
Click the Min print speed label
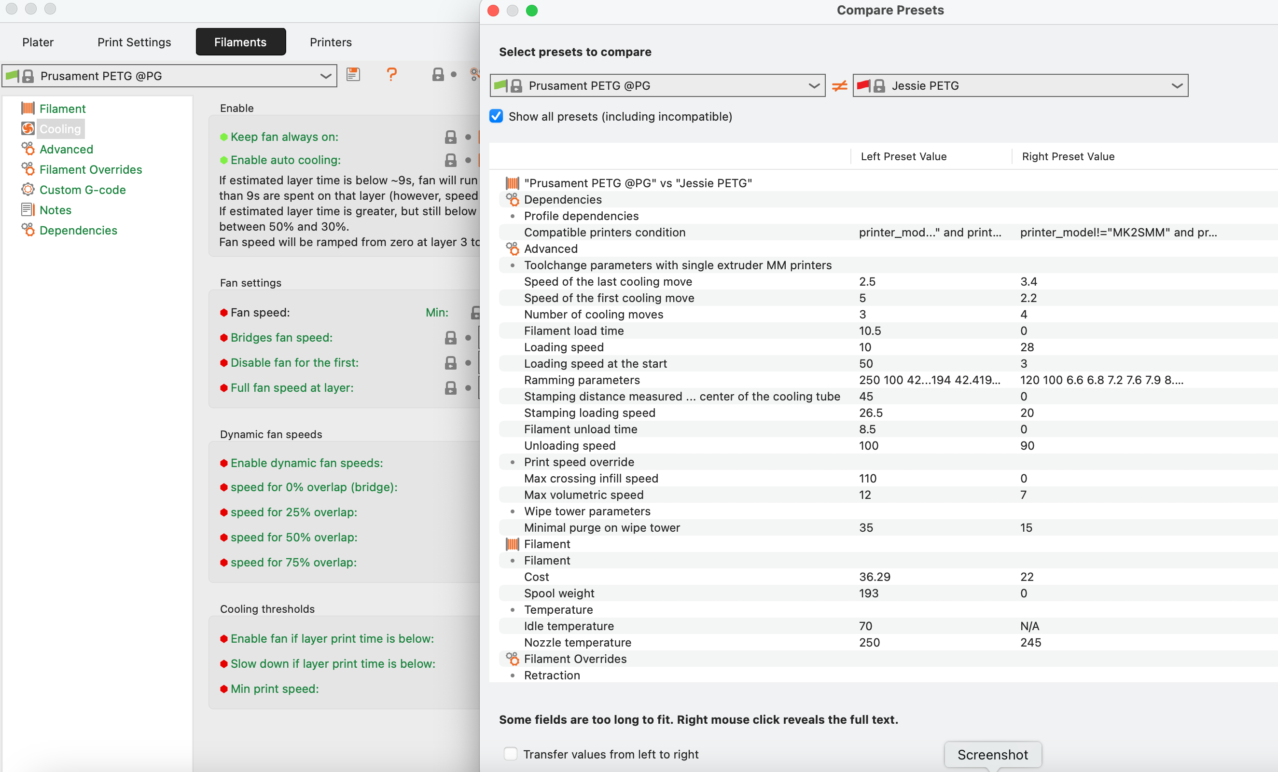pyautogui.click(x=275, y=689)
